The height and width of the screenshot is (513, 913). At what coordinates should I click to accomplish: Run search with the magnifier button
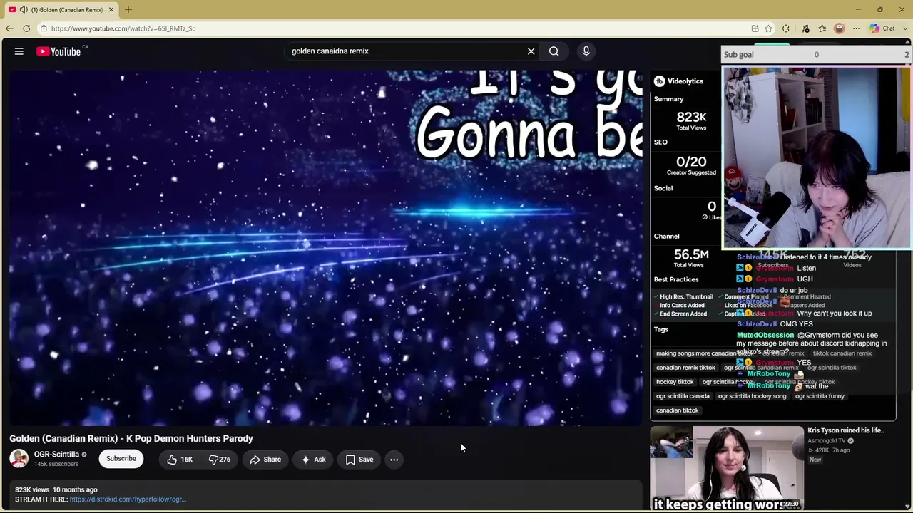pyautogui.click(x=554, y=51)
